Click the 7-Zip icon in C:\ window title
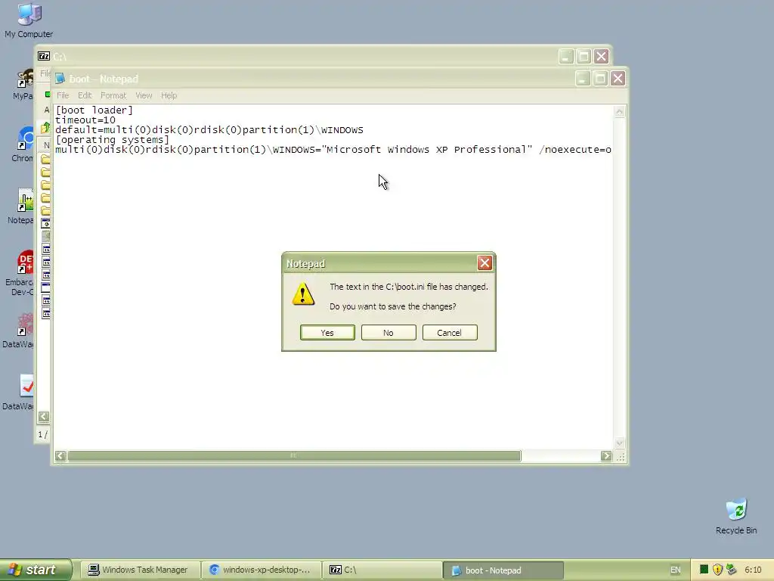The width and height of the screenshot is (774, 581). [44, 56]
